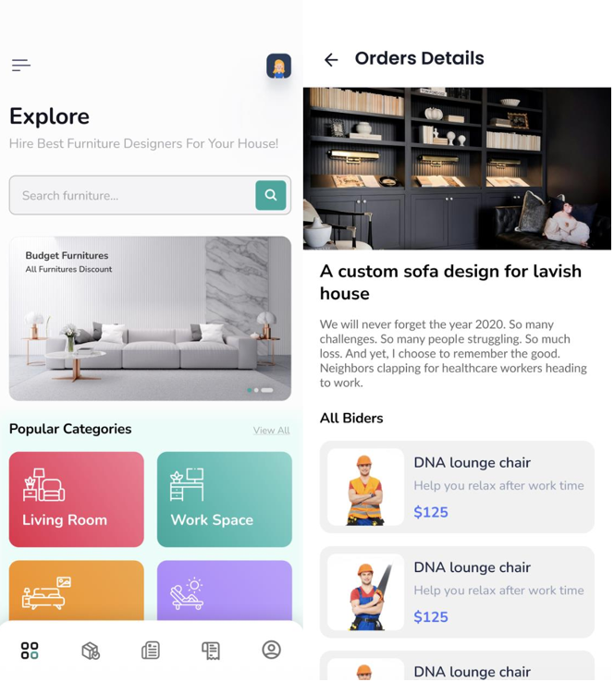614x682 pixels.
Task: Click the View All categories link
Action: pyautogui.click(x=272, y=430)
